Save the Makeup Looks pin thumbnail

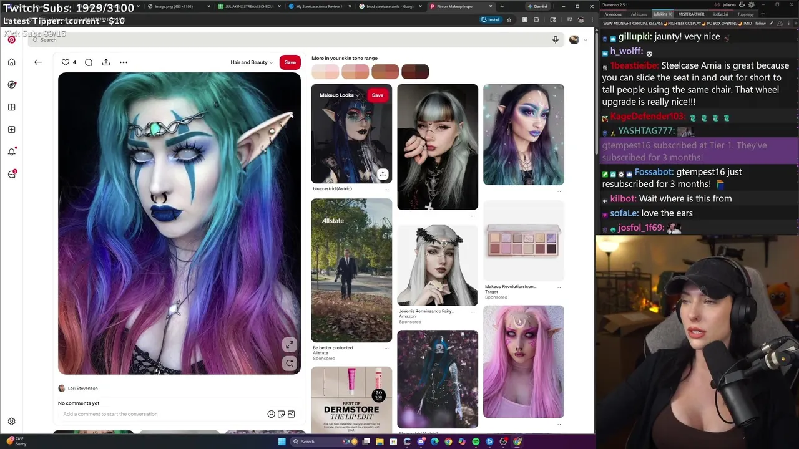coord(377,95)
